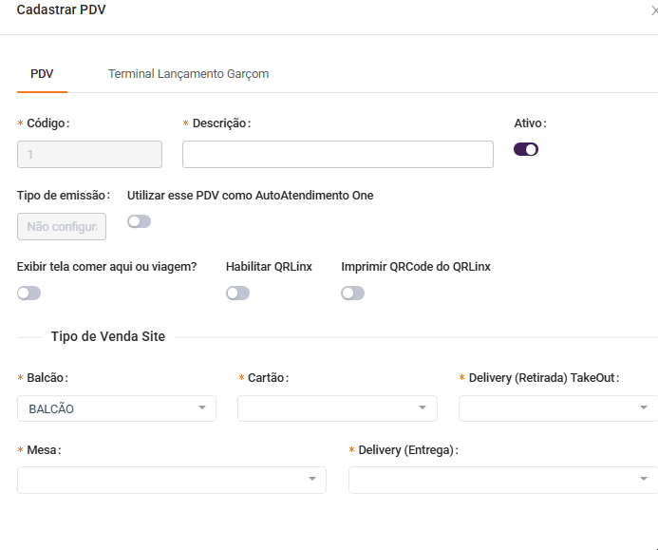Close the Cadastrar PDV dialog

tap(654, 10)
